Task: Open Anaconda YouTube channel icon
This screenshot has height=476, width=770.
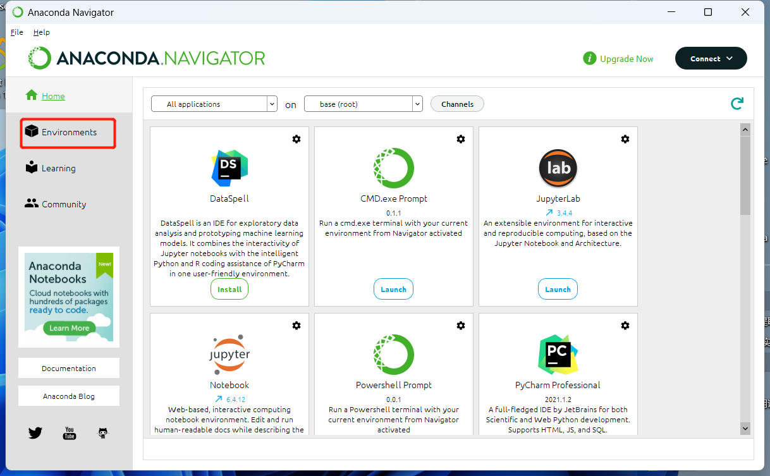Action: tap(70, 433)
